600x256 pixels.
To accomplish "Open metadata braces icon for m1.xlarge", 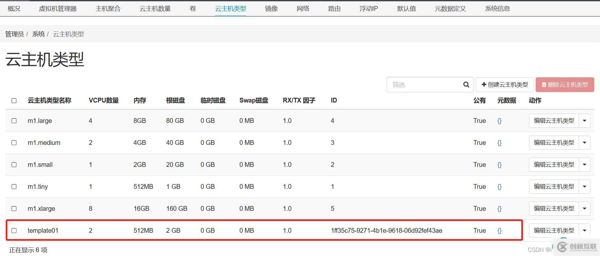I will click(x=499, y=209).
